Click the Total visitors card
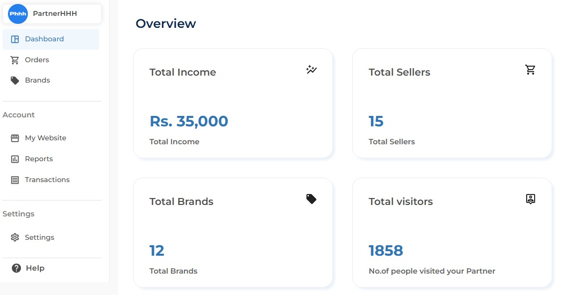Image resolution: width=574 pixels, height=295 pixels. pyautogui.click(x=451, y=232)
